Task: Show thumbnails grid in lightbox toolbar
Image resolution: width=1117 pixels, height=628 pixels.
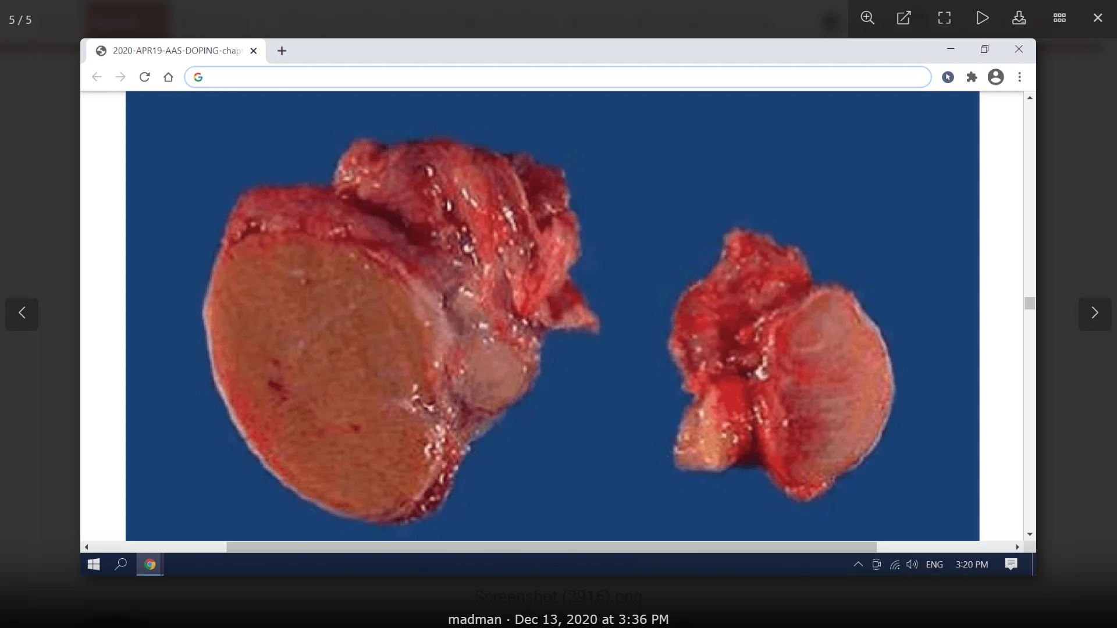Action: pos(1059,18)
